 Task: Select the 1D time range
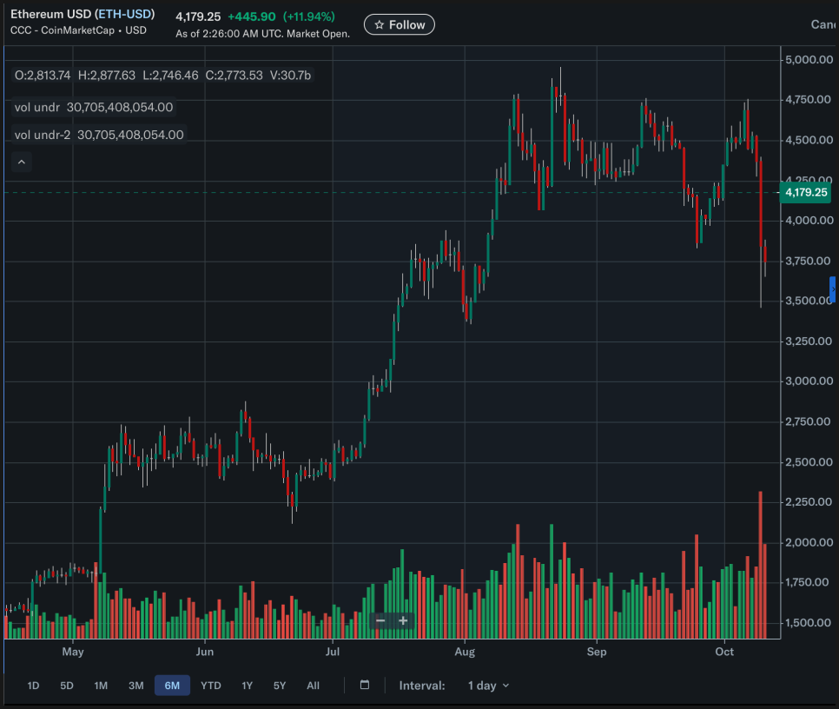pos(33,686)
